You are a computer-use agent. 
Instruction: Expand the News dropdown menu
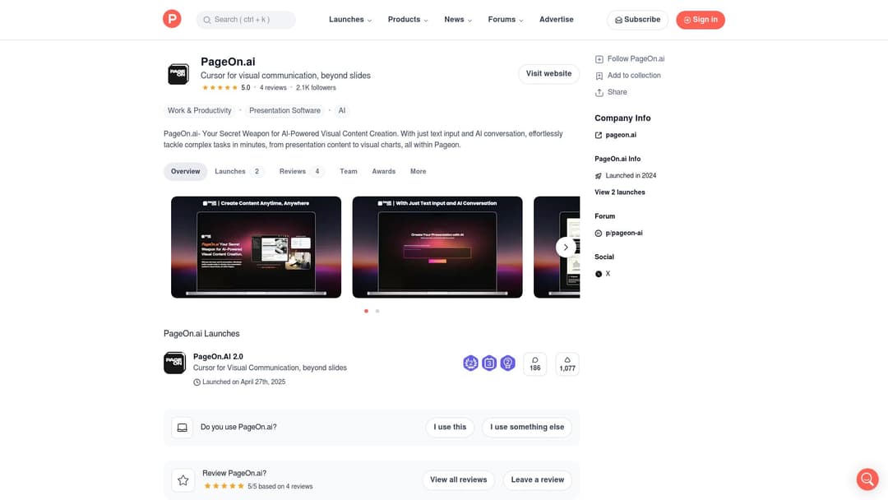tap(458, 20)
